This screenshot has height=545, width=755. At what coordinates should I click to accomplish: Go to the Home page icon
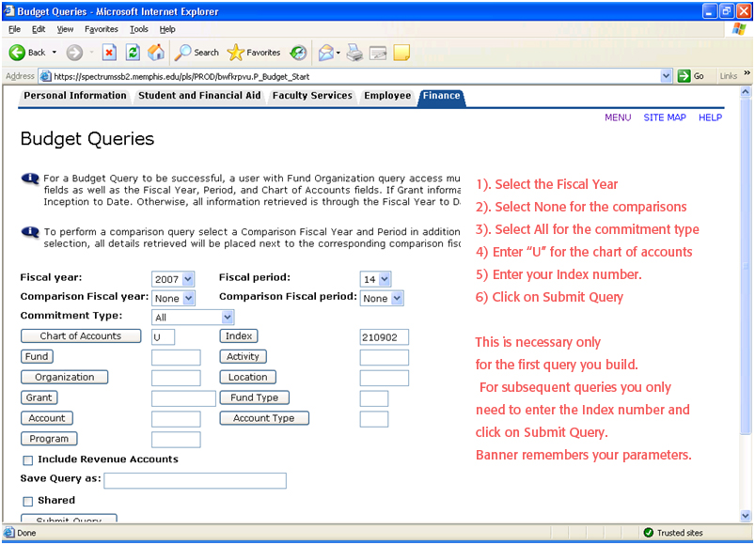click(156, 53)
